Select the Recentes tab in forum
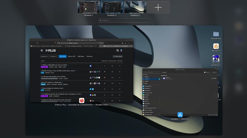 pos(63,56)
